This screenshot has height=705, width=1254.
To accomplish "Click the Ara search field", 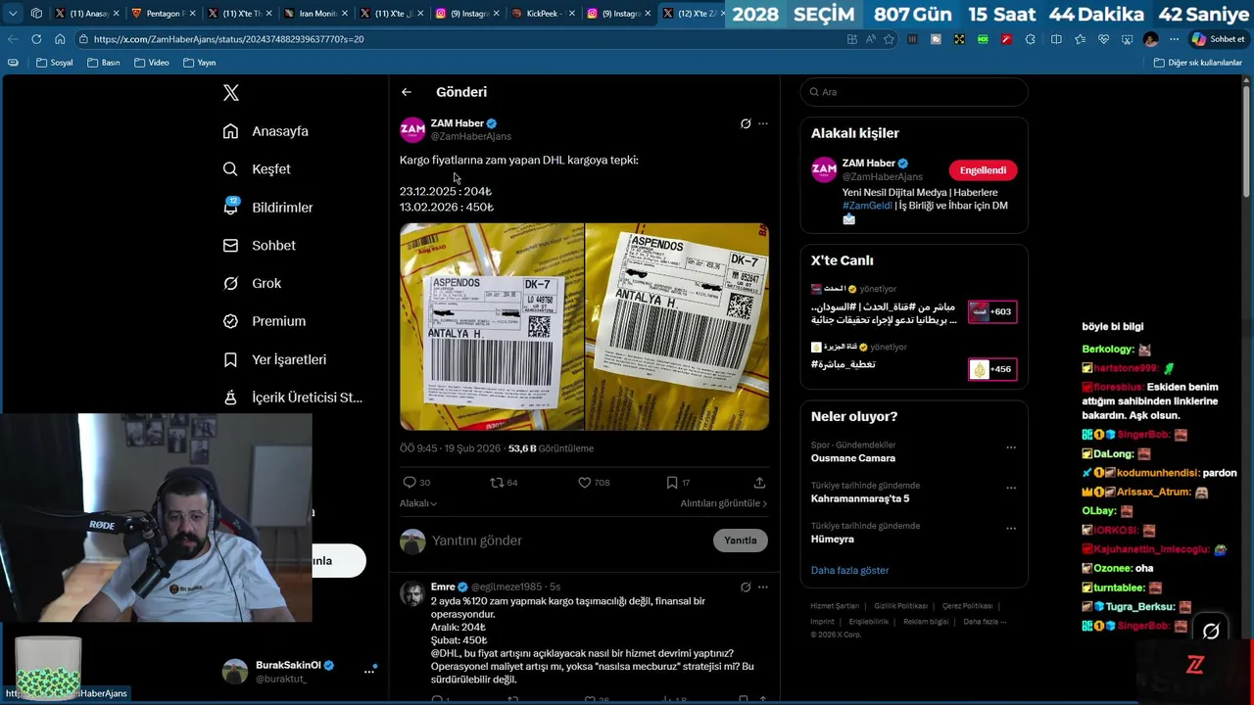I will click(x=914, y=92).
